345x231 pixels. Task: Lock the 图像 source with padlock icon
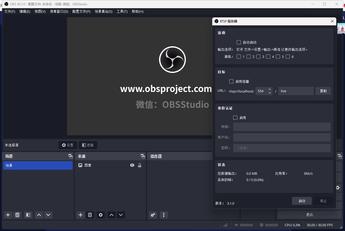pos(140,165)
